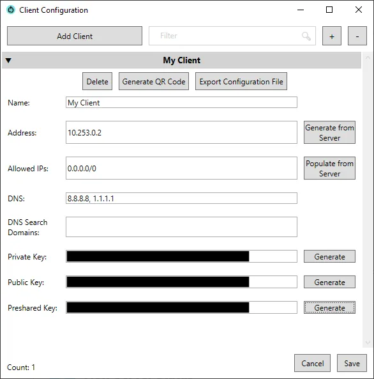The height and width of the screenshot is (379, 374).
Task: Edit the Allowed IPs field
Action: tap(181, 168)
